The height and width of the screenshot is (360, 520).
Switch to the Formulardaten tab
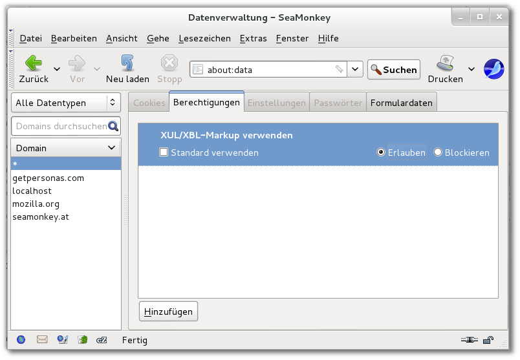click(402, 102)
